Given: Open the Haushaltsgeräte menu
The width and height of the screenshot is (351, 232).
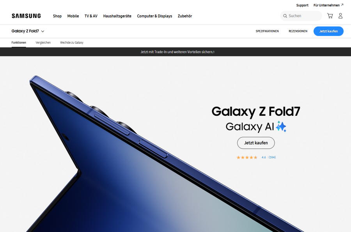Looking at the screenshot, I should tap(117, 16).
